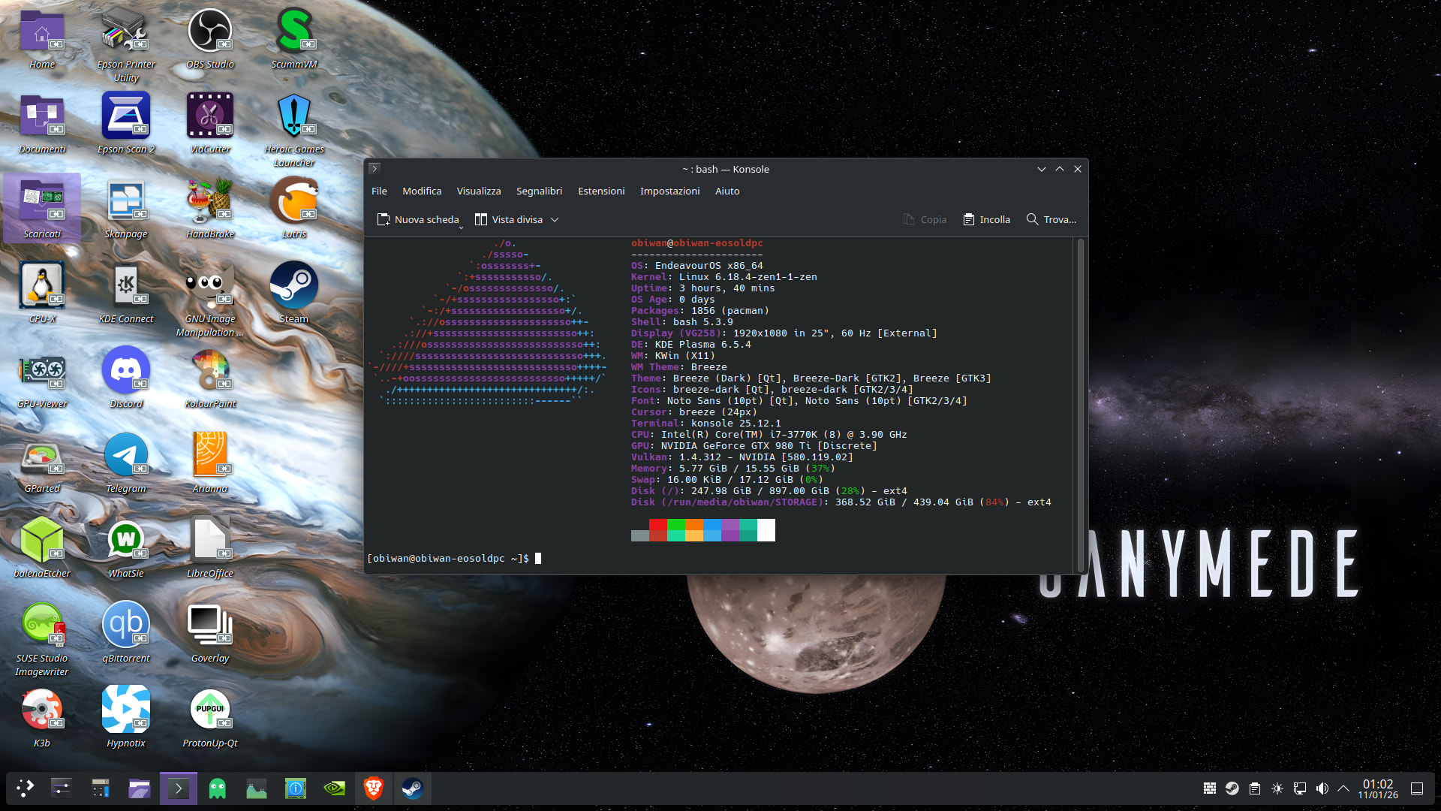
Task: Open the Segnalibri menu
Action: pyautogui.click(x=539, y=191)
